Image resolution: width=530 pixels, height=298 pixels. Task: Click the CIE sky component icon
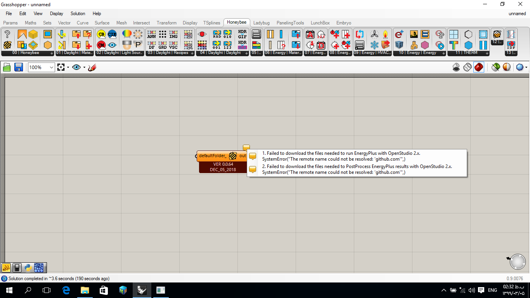tap(112, 34)
